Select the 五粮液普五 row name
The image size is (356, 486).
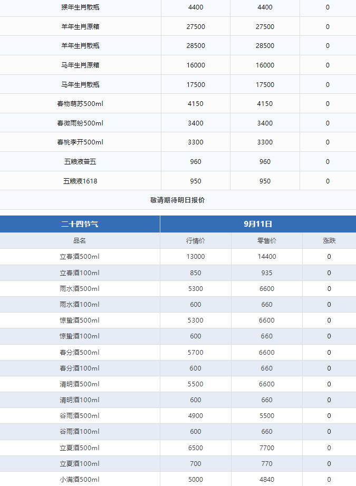pos(80,161)
